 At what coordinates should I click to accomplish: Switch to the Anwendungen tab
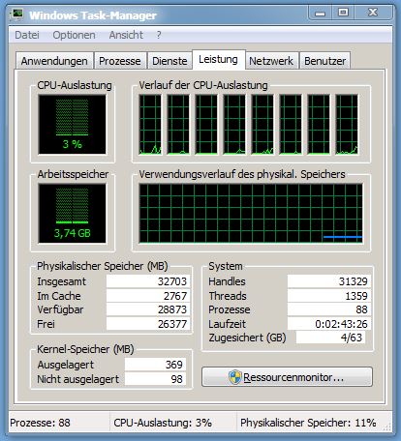[x=54, y=61]
